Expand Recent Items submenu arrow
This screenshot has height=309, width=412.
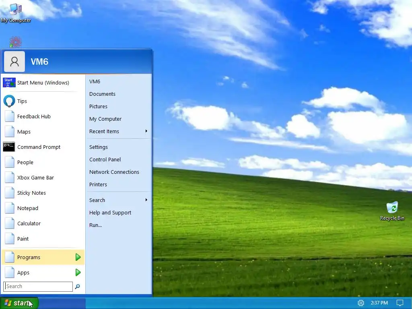point(146,131)
